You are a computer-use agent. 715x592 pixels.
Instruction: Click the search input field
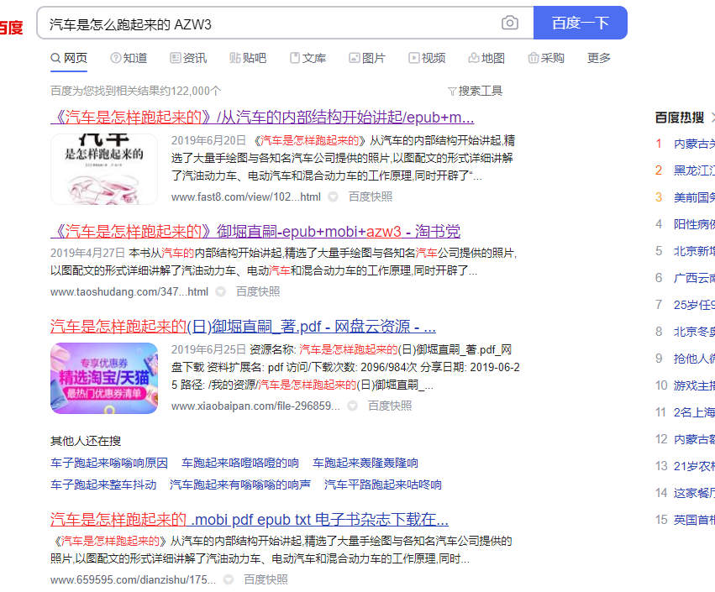[x=269, y=24]
